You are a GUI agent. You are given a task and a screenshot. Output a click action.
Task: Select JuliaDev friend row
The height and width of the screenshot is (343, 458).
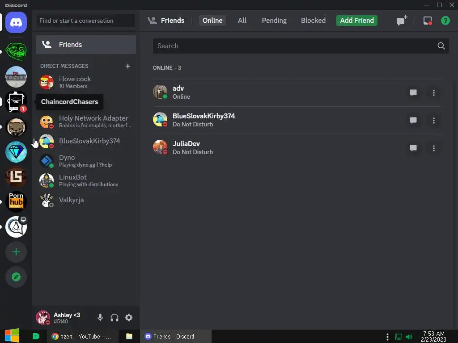point(297,148)
